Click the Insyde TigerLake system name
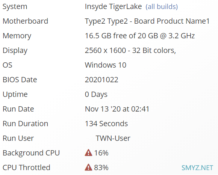This screenshot has width=218, height=175. (113, 7)
